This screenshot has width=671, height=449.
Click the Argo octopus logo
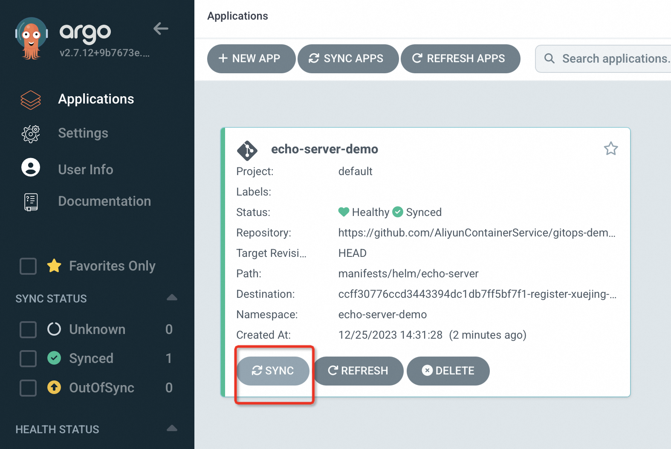coord(31,38)
